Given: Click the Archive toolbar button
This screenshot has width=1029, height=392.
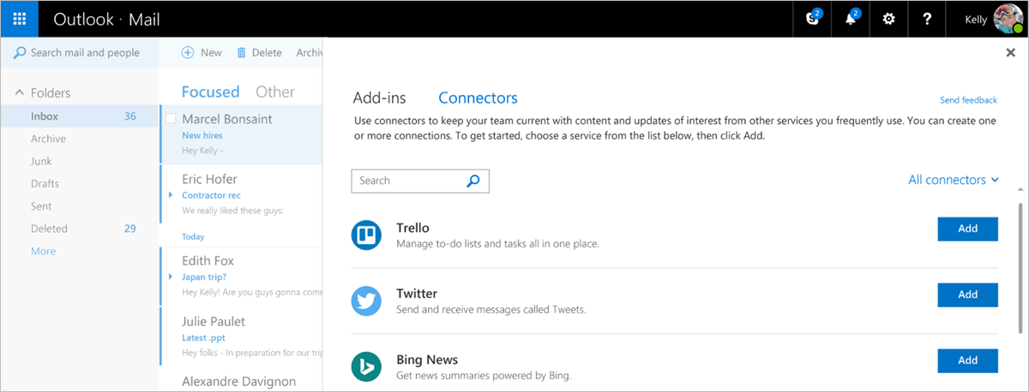Looking at the screenshot, I should [x=309, y=52].
